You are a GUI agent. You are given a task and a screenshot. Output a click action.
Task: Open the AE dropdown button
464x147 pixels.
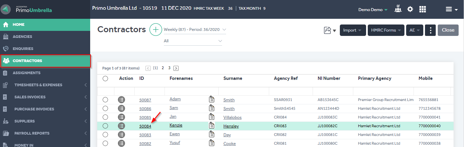click(414, 30)
